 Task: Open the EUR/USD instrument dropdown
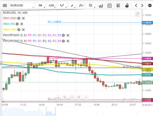(x=22, y=5)
